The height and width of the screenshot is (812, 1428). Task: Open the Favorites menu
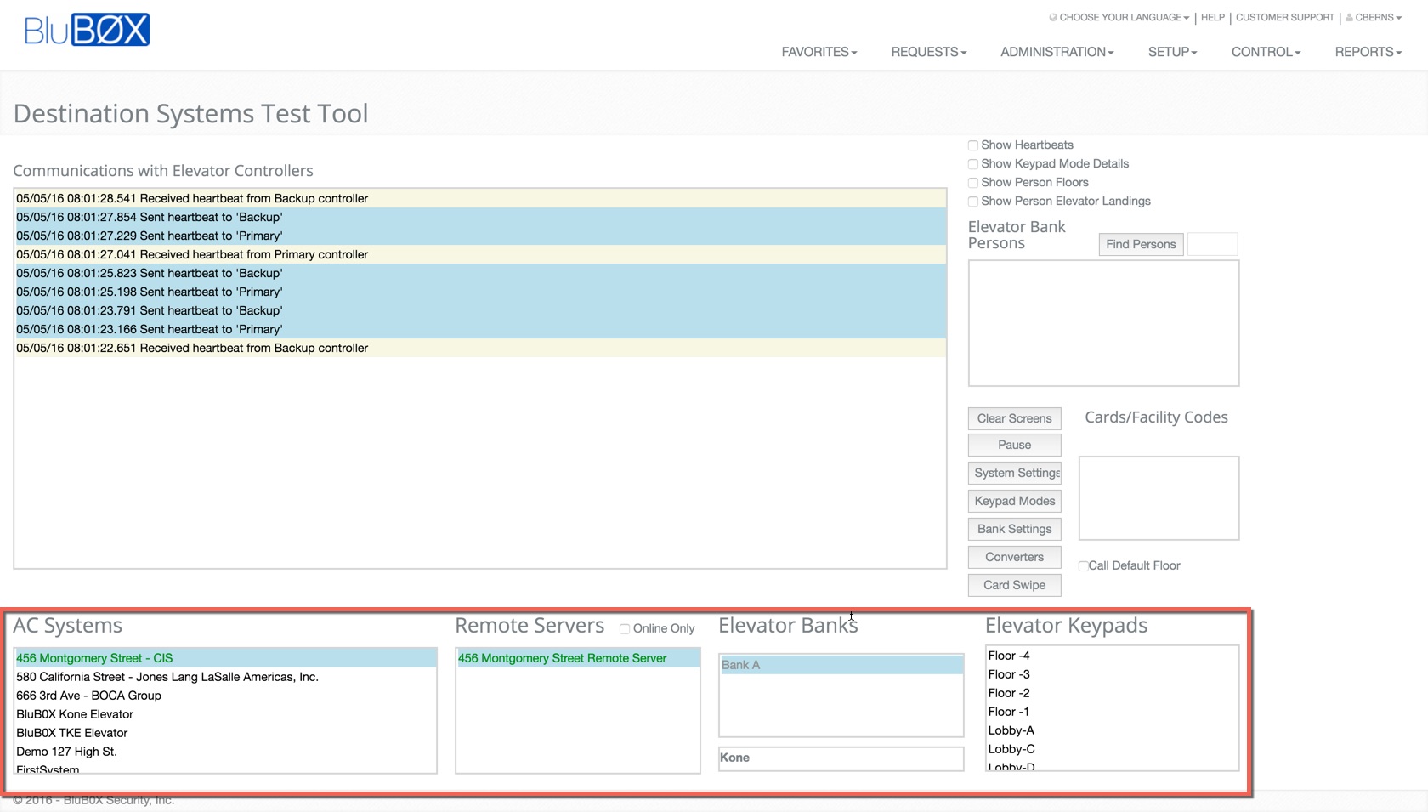(819, 52)
